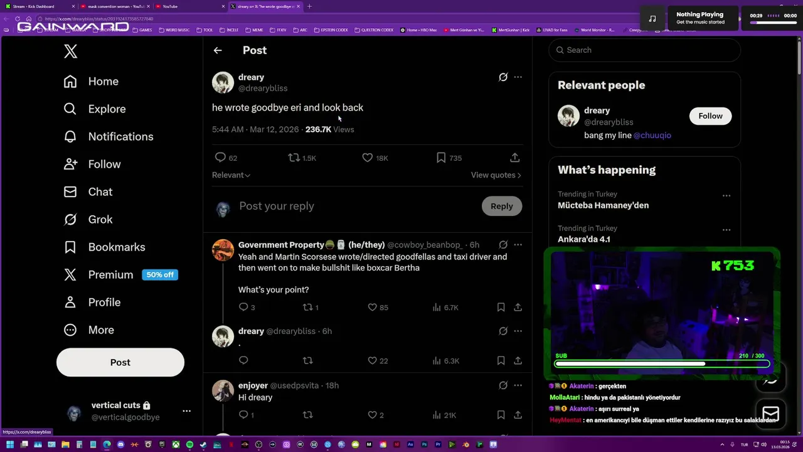Click the playback progress bar in music widget
The width and height of the screenshot is (803, 452).
[x=773, y=23]
